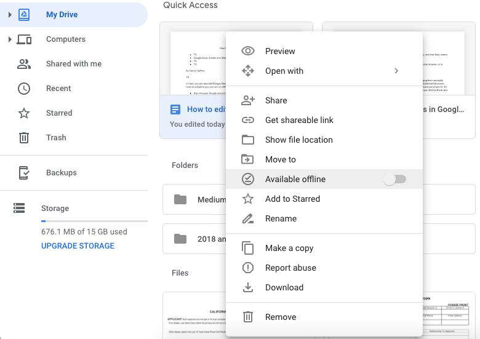The image size is (480, 339).
Task: Click the 's in Googl...' file title
Action: [444, 110]
